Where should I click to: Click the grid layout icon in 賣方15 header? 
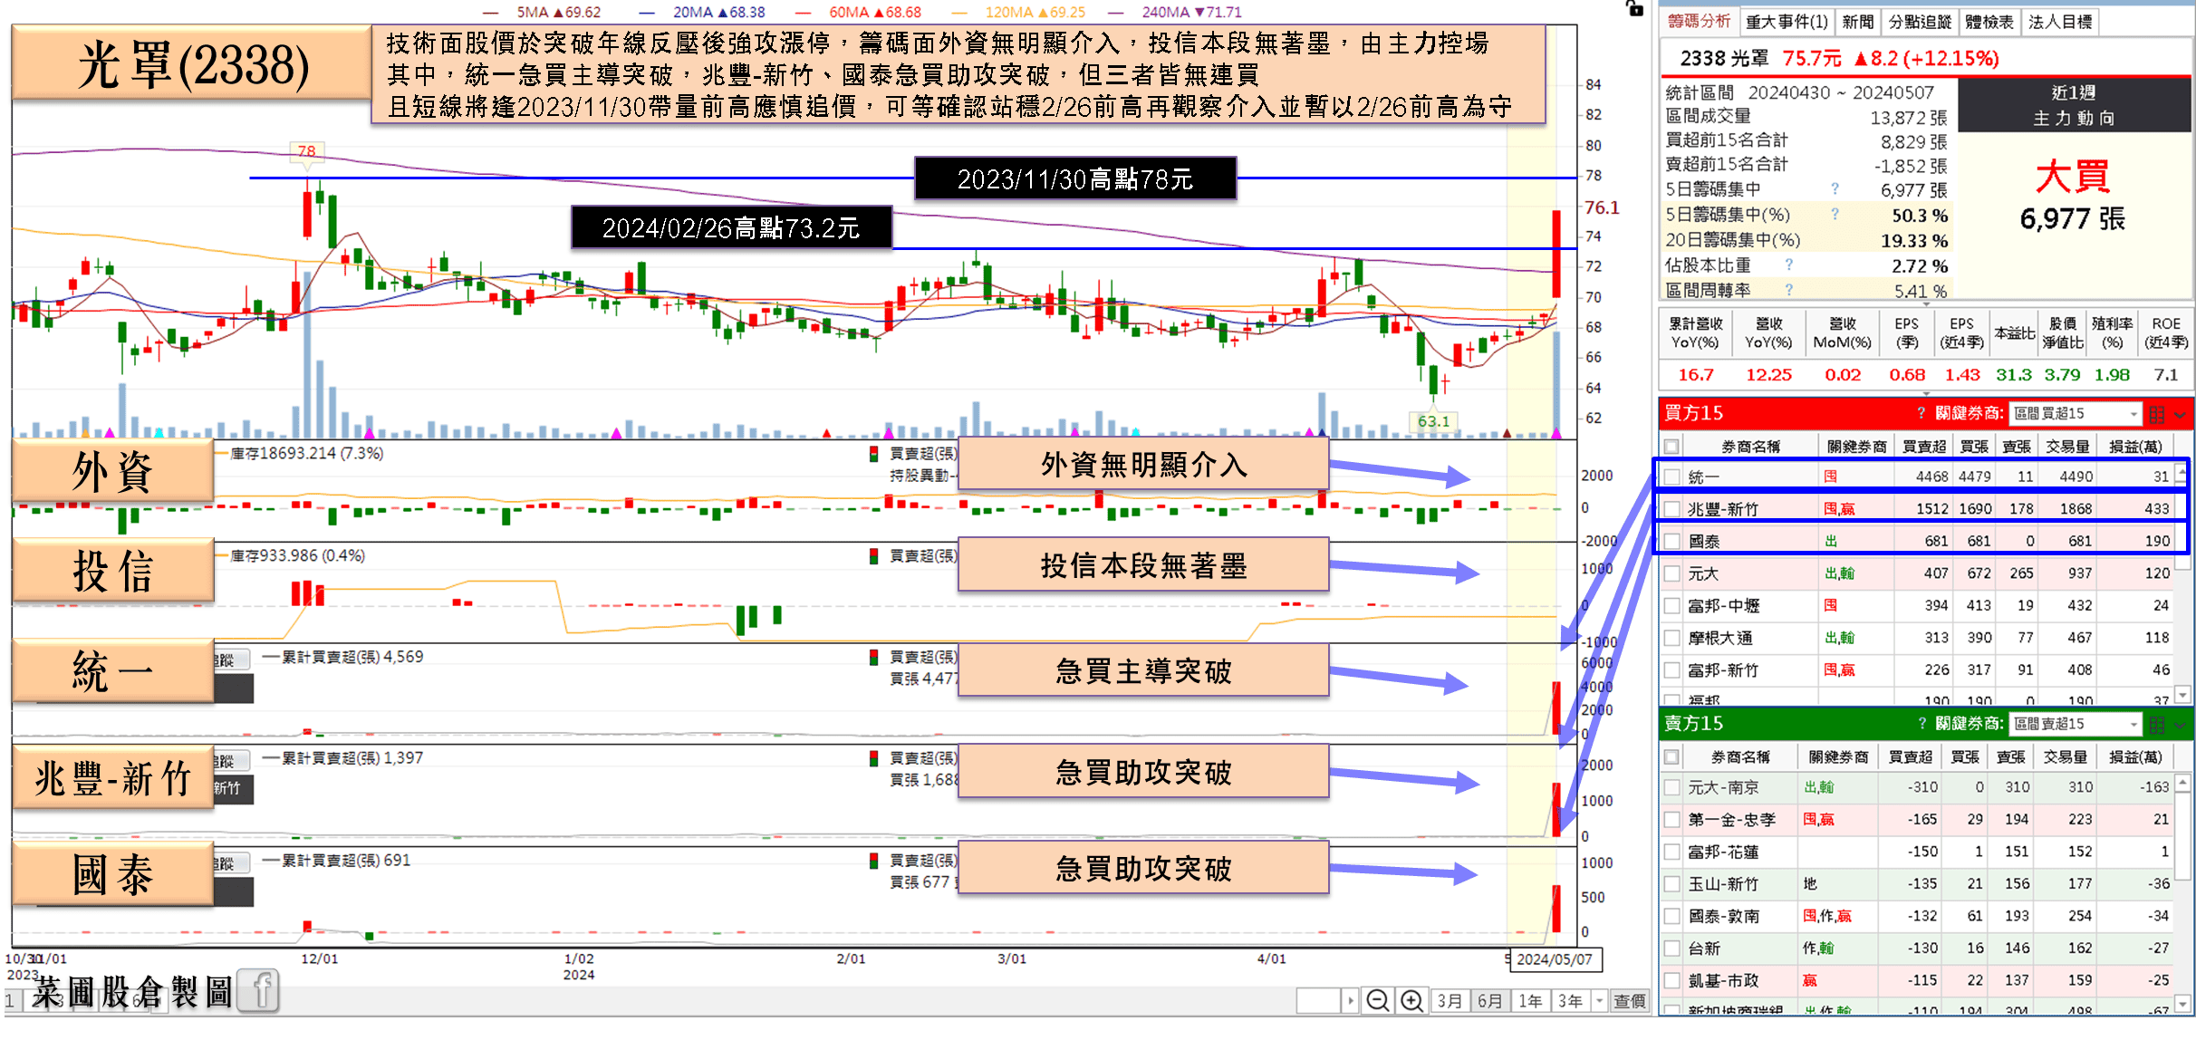click(2156, 725)
